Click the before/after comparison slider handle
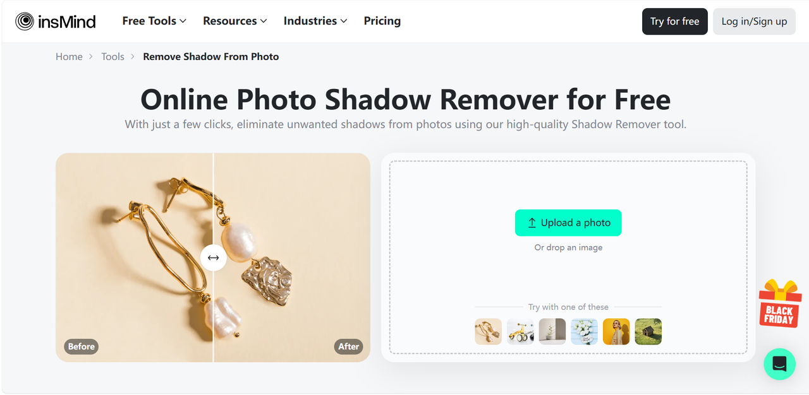The height and width of the screenshot is (395, 809). click(213, 257)
